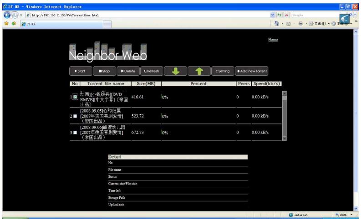Click the Print icon
The height and width of the screenshot is (221, 361).
(x=300, y=24)
